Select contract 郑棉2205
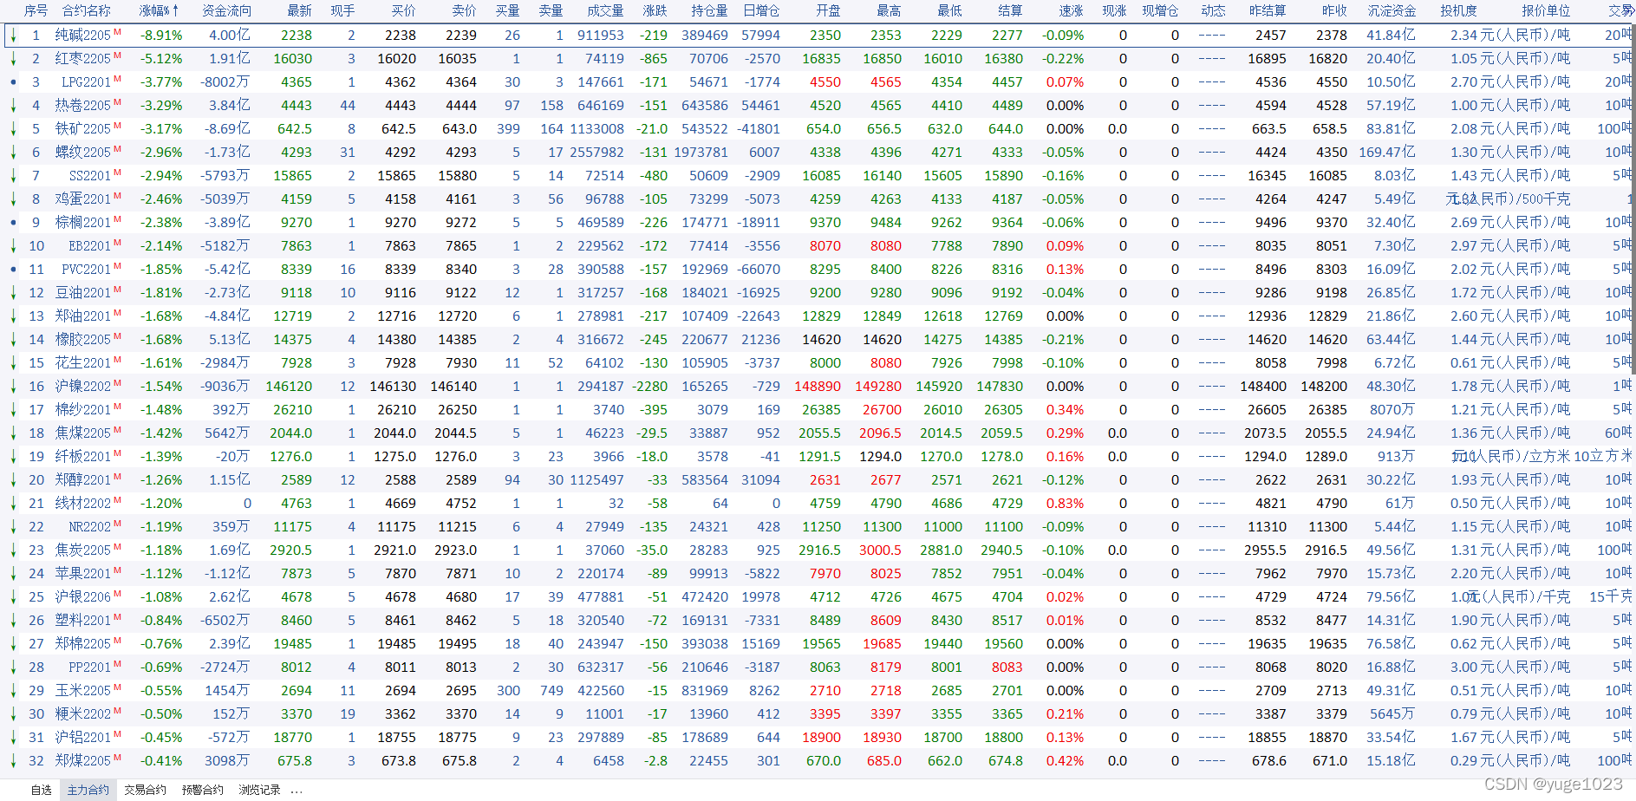Screen dimensions: 1636x801 tap(83, 644)
